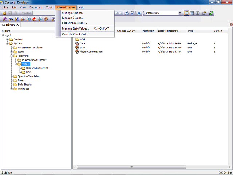Image resolution: width=233 pixels, height=175 pixels.
Task: Choose Folder Permissions... from the menu
Action: [87, 23]
